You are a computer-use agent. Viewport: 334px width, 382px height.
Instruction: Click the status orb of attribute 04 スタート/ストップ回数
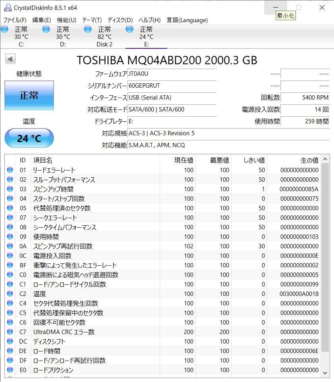coord(10,198)
